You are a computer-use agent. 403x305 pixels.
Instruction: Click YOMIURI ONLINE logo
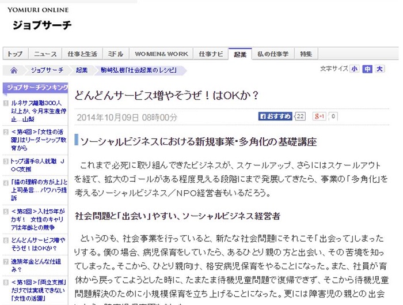[38, 10]
